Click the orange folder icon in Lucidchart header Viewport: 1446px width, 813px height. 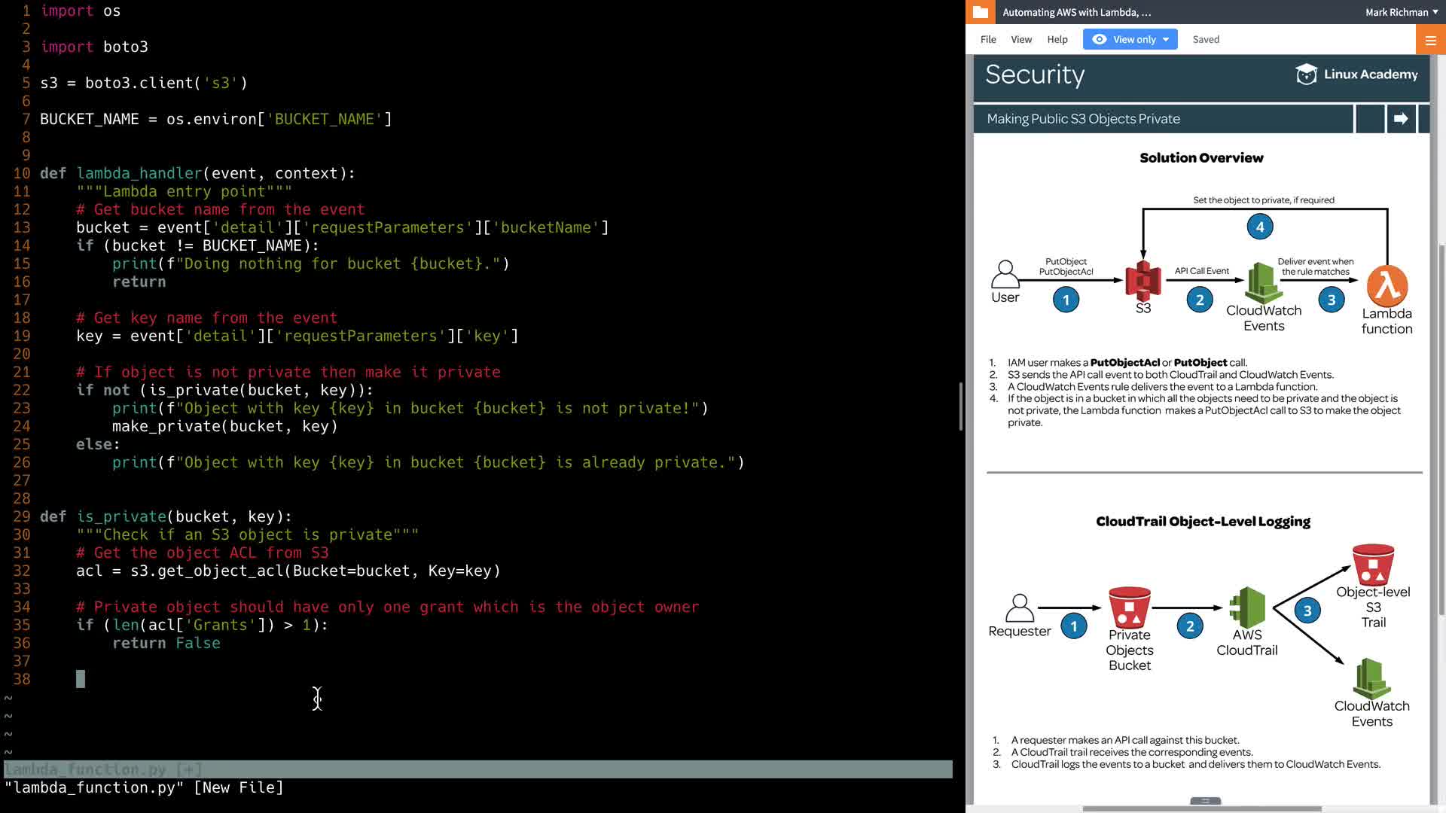click(x=980, y=12)
